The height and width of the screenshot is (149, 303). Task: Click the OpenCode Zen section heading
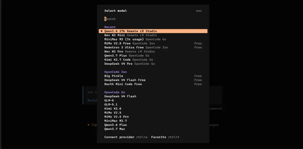click(116, 72)
